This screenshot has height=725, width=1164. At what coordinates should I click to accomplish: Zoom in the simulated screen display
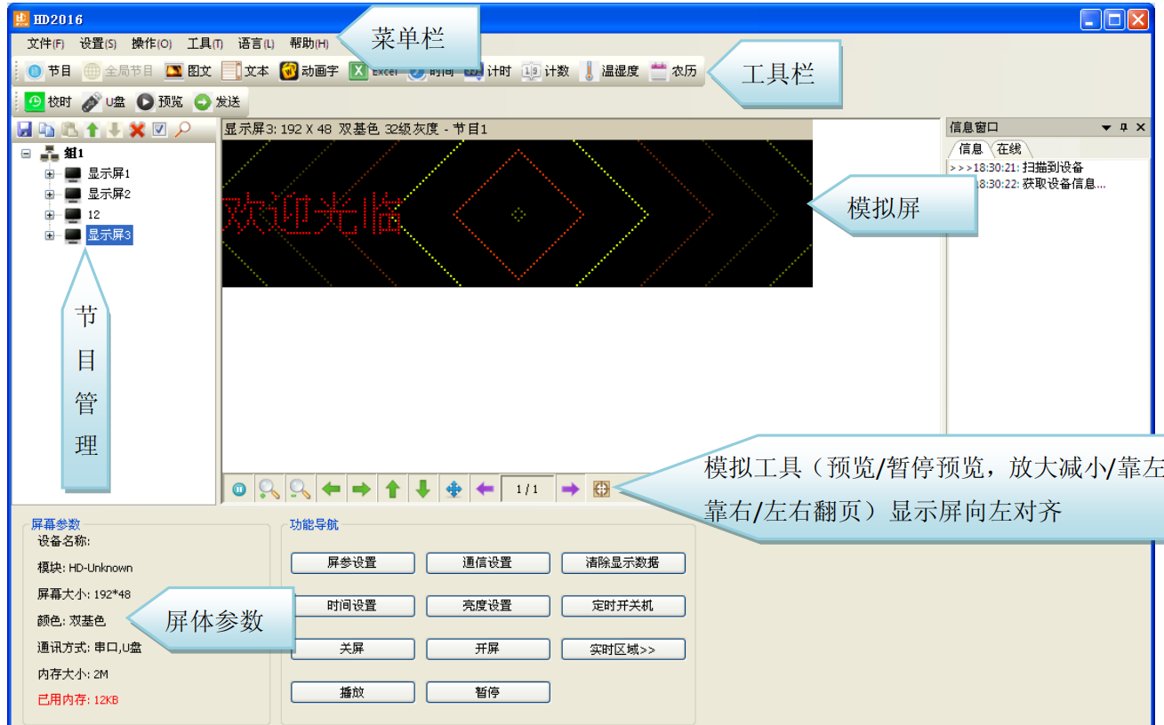point(269,489)
